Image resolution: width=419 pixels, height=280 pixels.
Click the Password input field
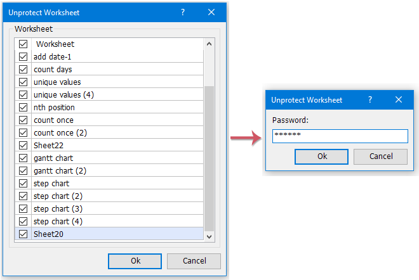tap(340, 136)
